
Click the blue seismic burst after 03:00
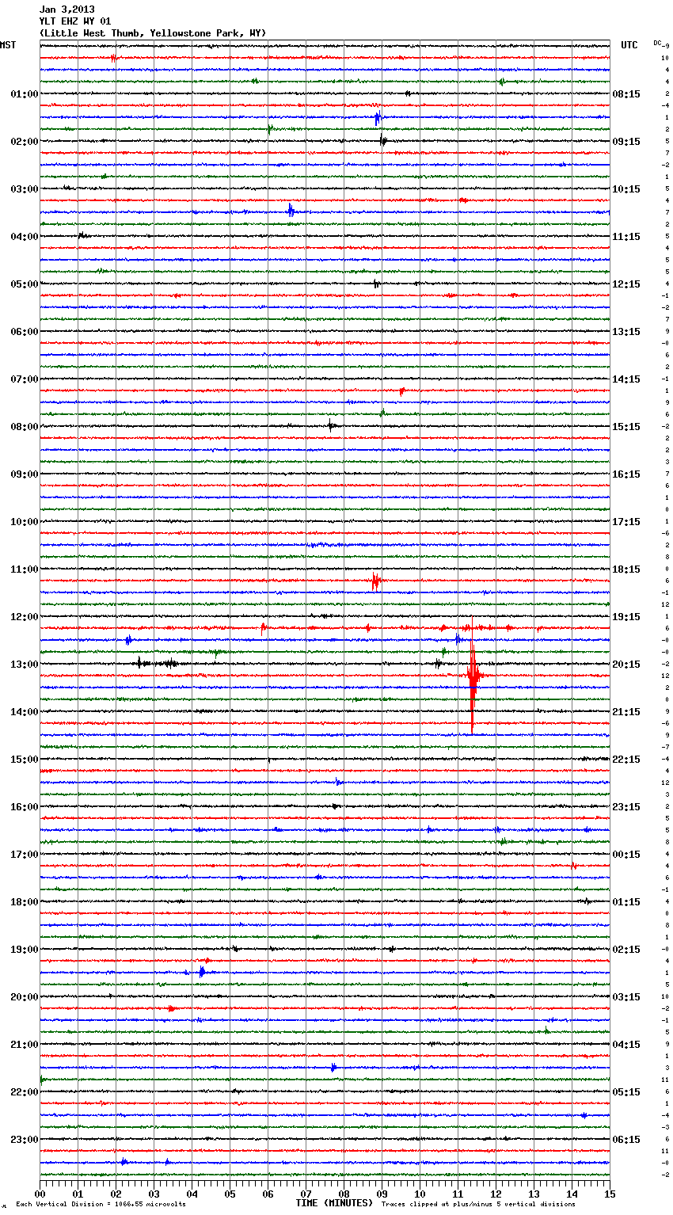(x=291, y=211)
